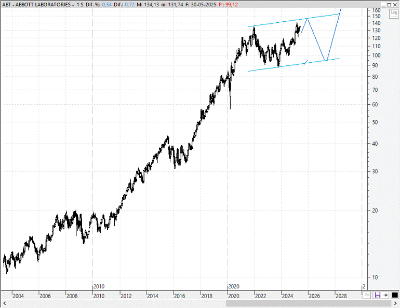Click the 160 price axis label

pos(376,10)
